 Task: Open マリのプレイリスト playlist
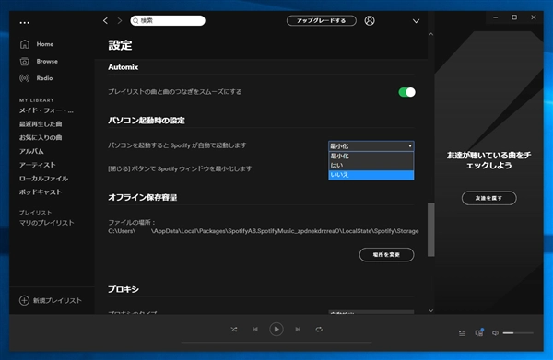point(47,223)
